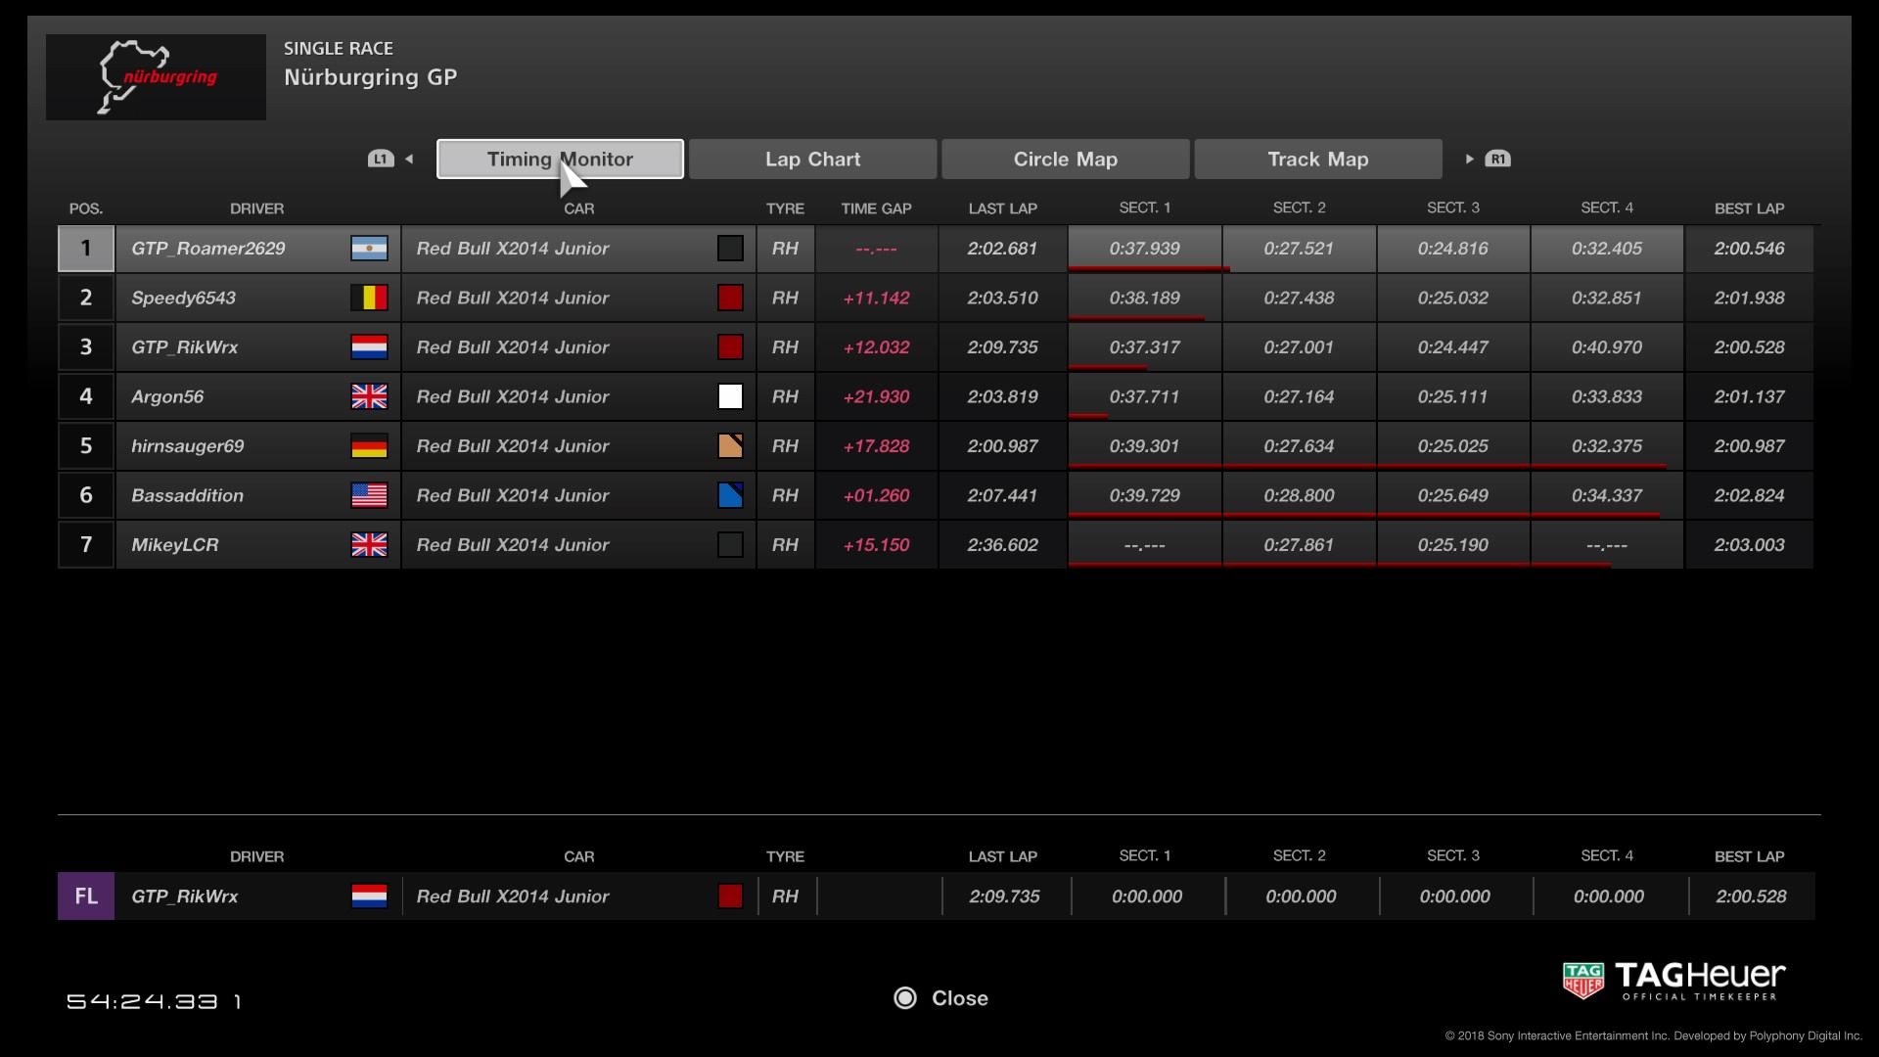The image size is (1879, 1057).
Task: Click the L1 previous tab arrow
Action: tap(390, 159)
